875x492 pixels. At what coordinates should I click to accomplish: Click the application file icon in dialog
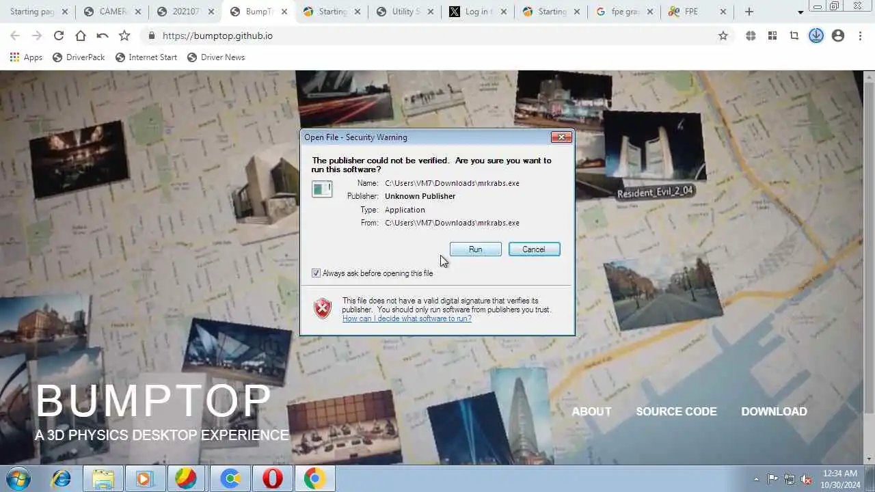(322, 189)
